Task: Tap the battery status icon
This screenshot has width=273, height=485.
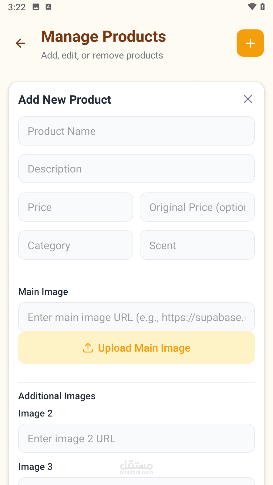Action: (263, 7)
